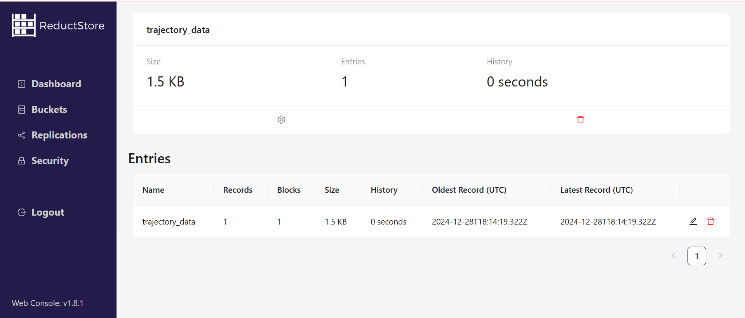
Task: Click the pencil icon to rename the entry
Action: (693, 221)
